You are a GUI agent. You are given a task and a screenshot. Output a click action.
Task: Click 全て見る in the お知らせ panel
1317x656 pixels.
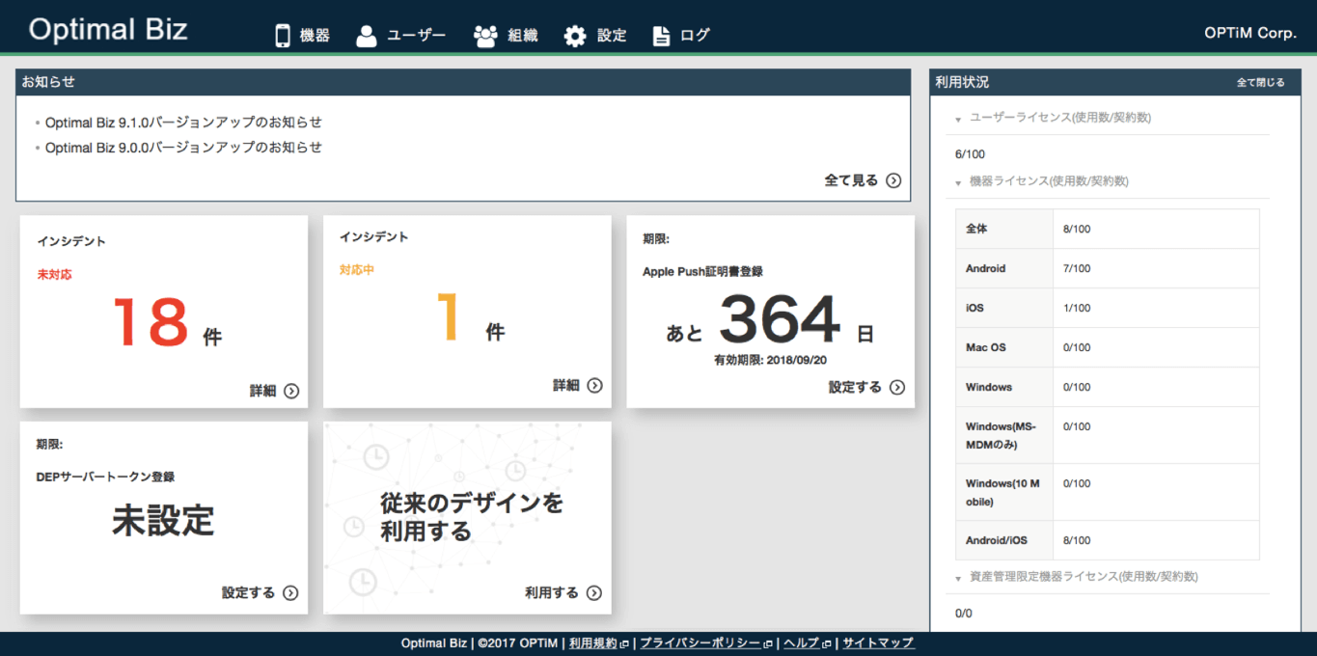853,180
